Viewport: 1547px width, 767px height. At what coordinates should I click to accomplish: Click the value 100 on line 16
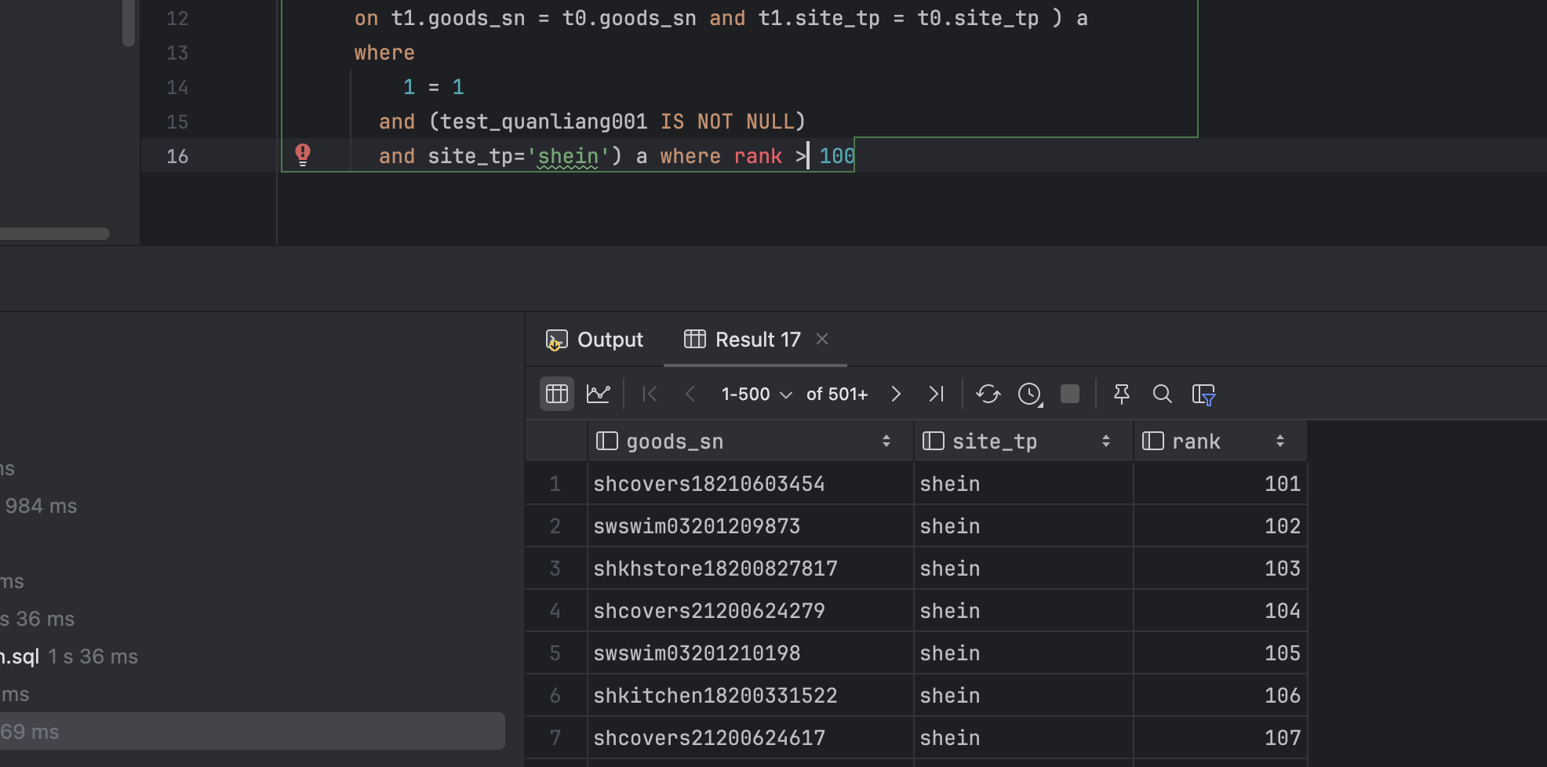(837, 156)
